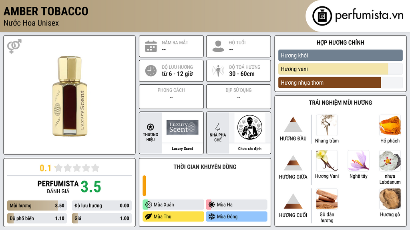Click the green 3.5 Perfumista score
The height and width of the screenshot is (230, 410).
(x=91, y=187)
